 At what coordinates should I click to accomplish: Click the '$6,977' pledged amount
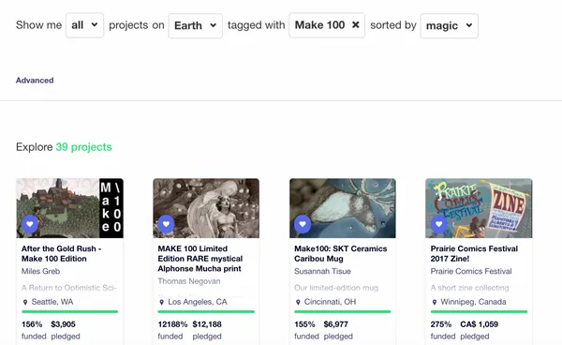coord(336,324)
